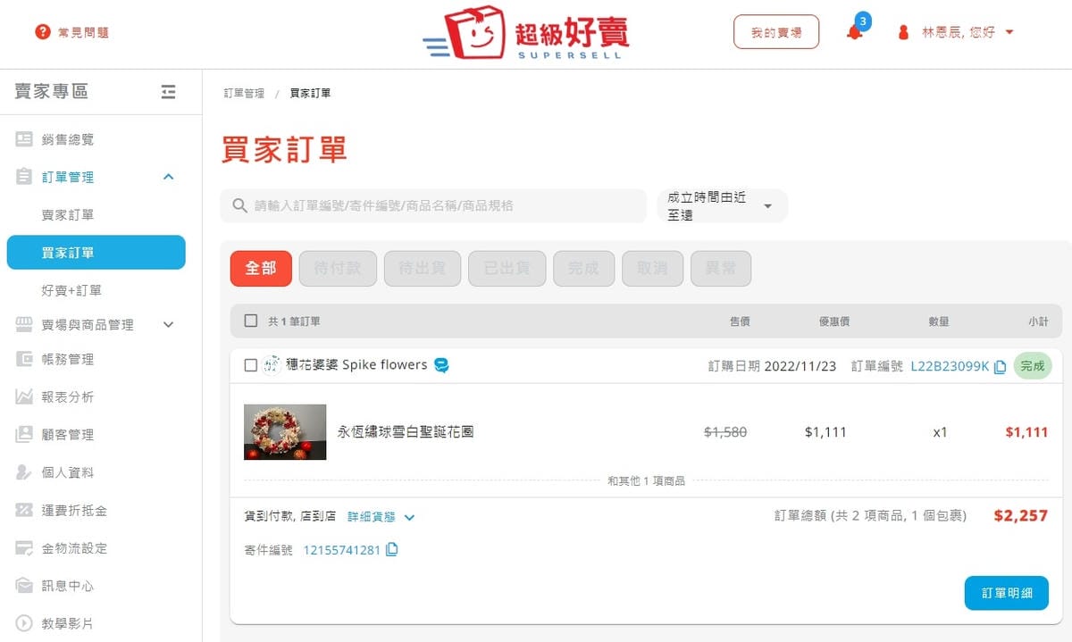Open 我的賣場

[x=775, y=30]
